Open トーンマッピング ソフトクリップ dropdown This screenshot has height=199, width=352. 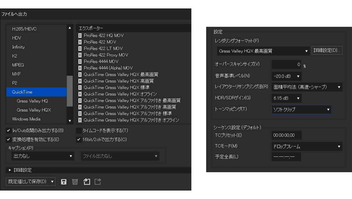pyautogui.click(x=302, y=110)
